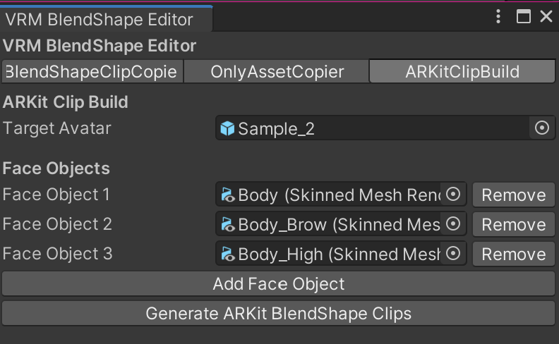Image resolution: width=559 pixels, height=344 pixels.
Task: Click the Body_Brow skinned mesh icon
Action: (x=228, y=224)
